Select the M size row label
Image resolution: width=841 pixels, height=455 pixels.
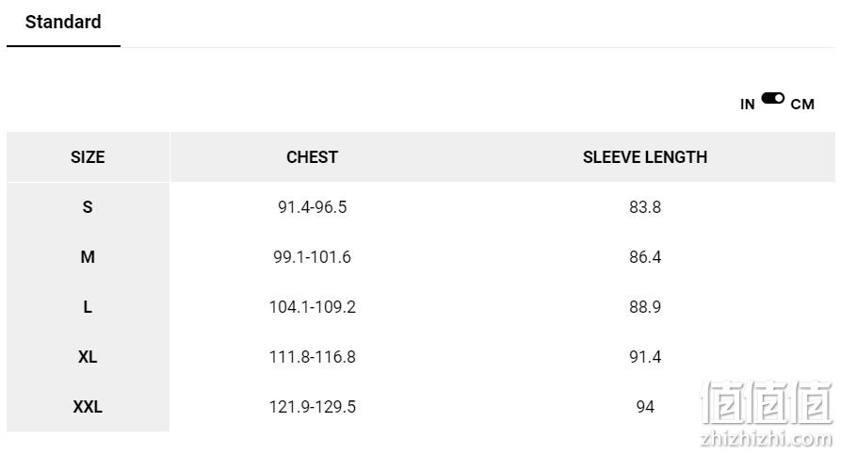(x=88, y=257)
